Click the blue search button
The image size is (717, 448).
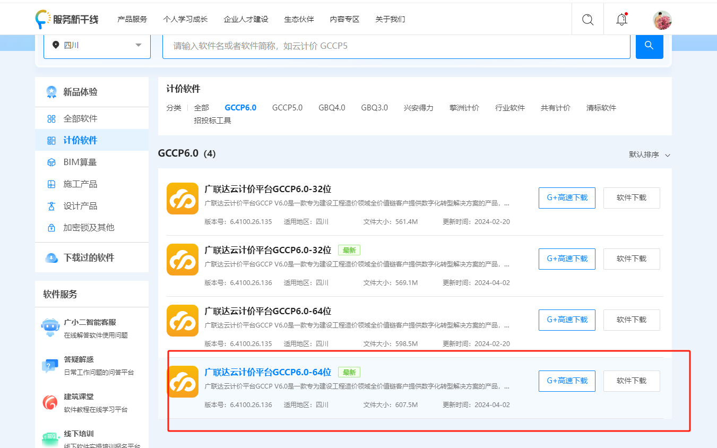click(x=649, y=45)
